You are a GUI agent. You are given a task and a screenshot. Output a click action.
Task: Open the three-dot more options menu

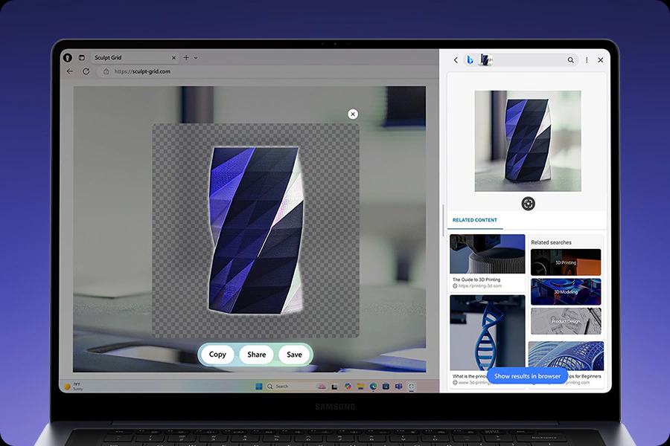pyautogui.click(x=587, y=60)
